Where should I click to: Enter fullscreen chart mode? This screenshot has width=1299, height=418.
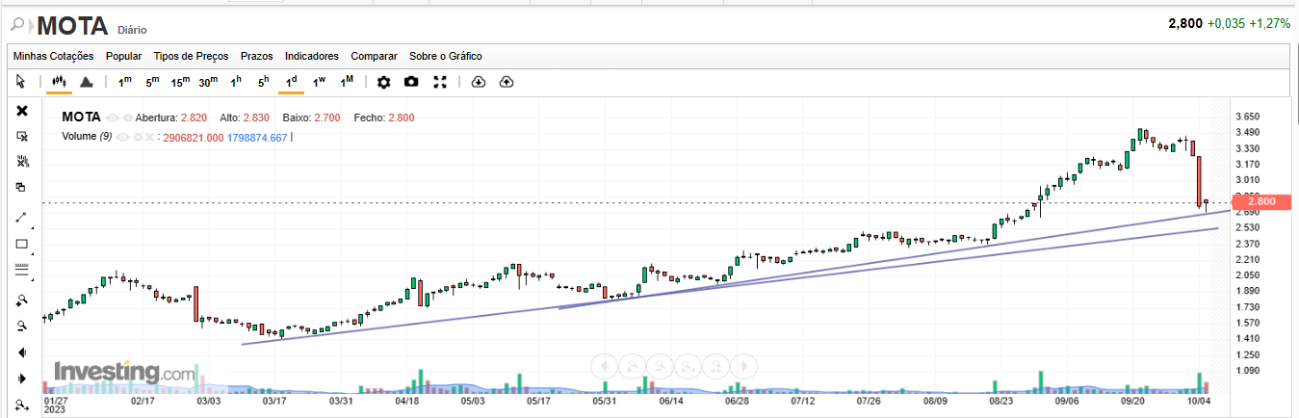click(x=440, y=82)
